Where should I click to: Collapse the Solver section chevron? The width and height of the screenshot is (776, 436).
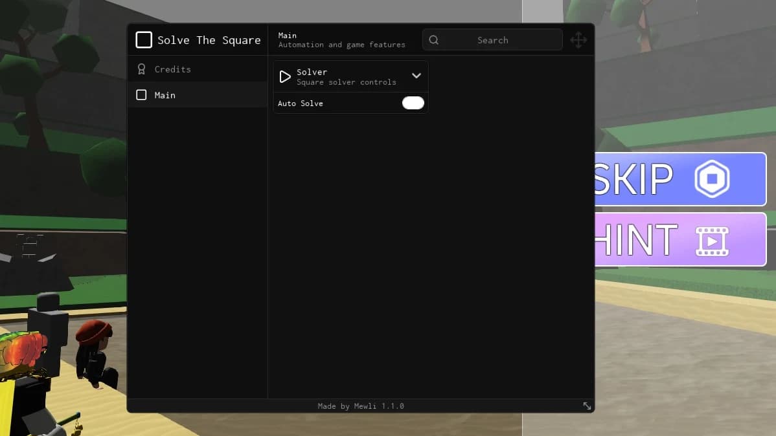click(x=417, y=76)
